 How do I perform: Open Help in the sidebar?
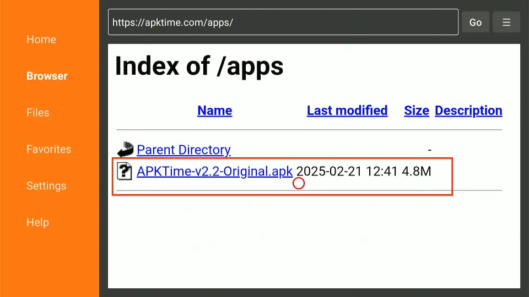coord(38,223)
